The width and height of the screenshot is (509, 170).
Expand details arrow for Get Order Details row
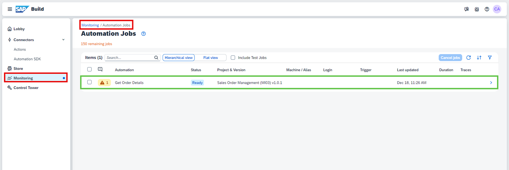(x=491, y=83)
